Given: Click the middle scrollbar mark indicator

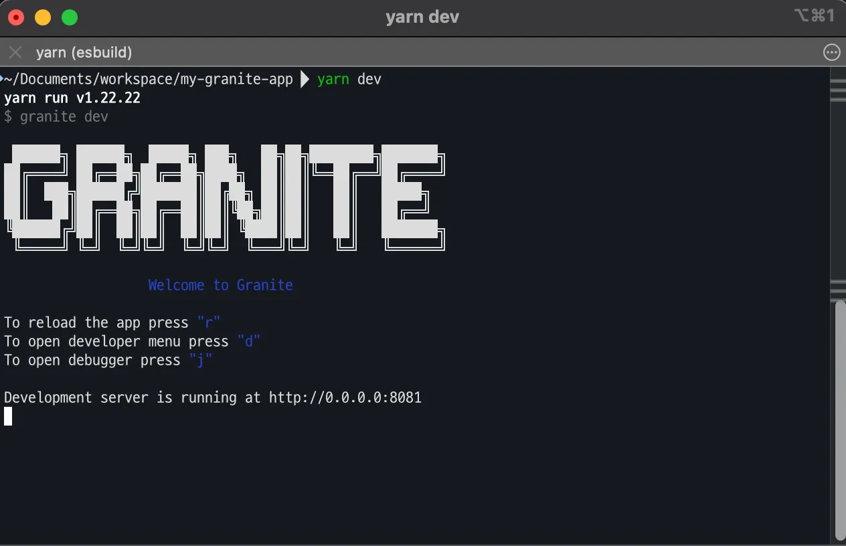Looking at the screenshot, I should pos(837,290).
